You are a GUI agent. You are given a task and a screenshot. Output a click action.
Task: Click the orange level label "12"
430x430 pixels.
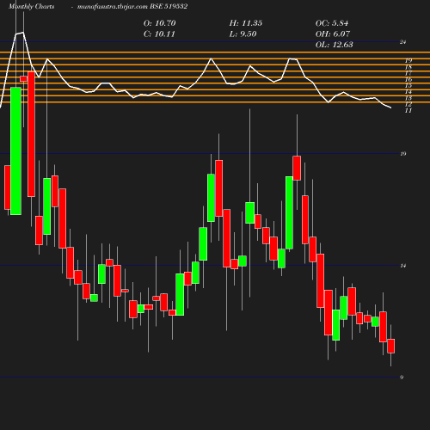click(x=408, y=104)
